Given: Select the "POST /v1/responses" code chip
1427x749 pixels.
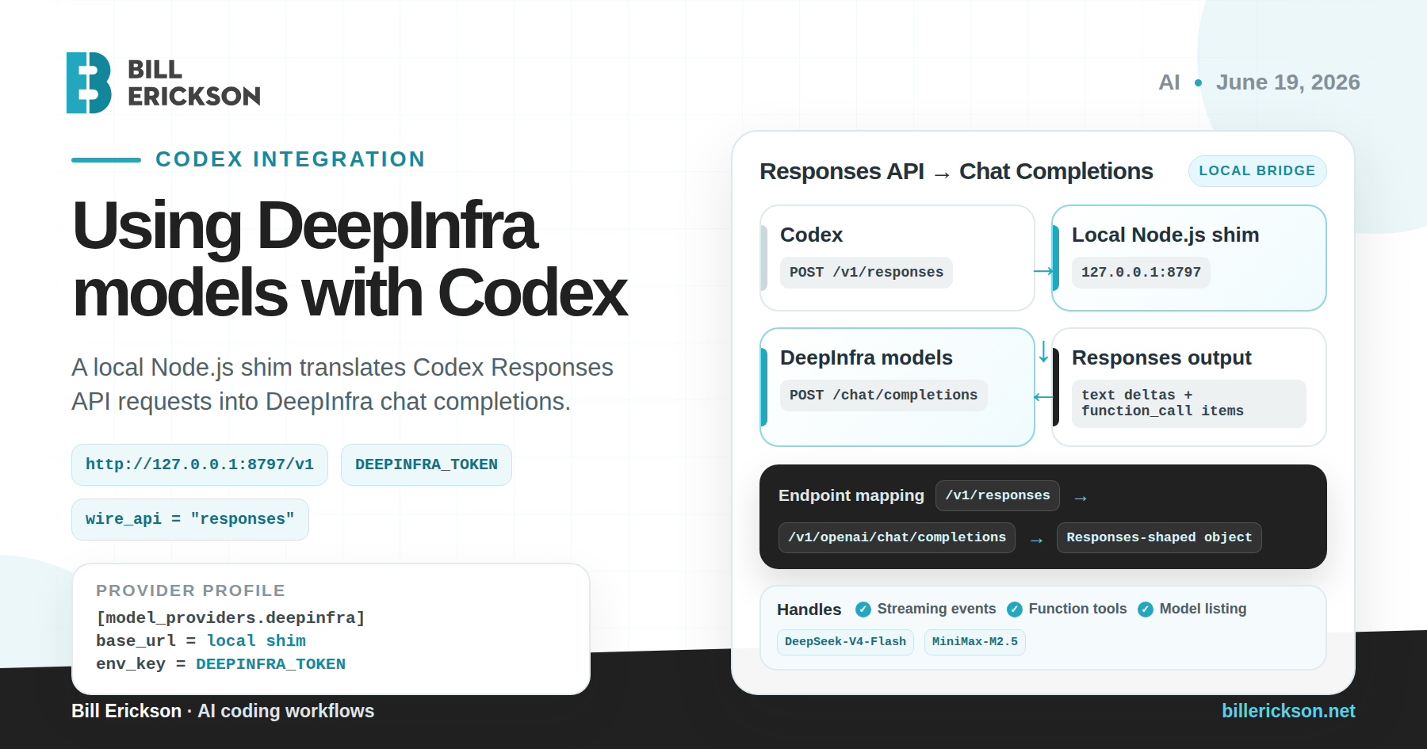Looking at the screenshot, I should (x=867, y=273).
